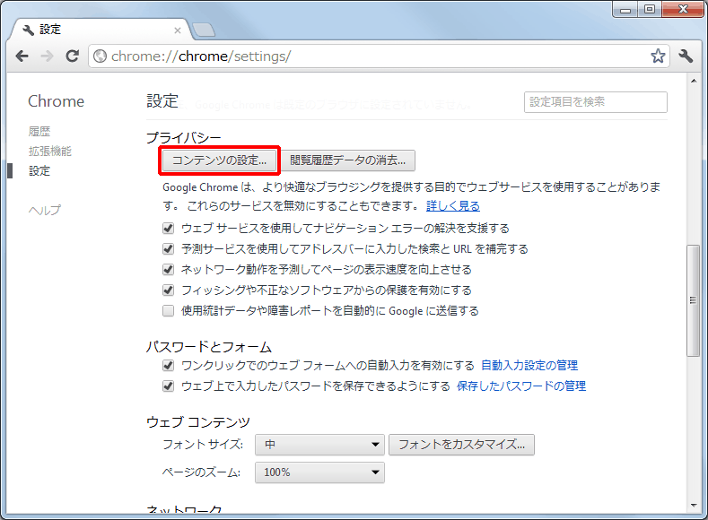708x520 pixels.
Task: Minimize the Chrome window
Action: pyautogui.click(x=625, y=10)
